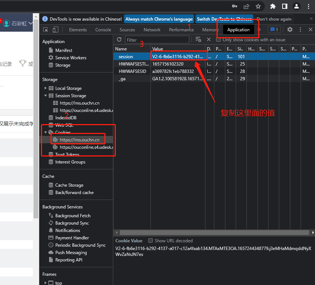Collapse Session Storage tree
This screenshot has width=315, height=285.
(45, 96)
